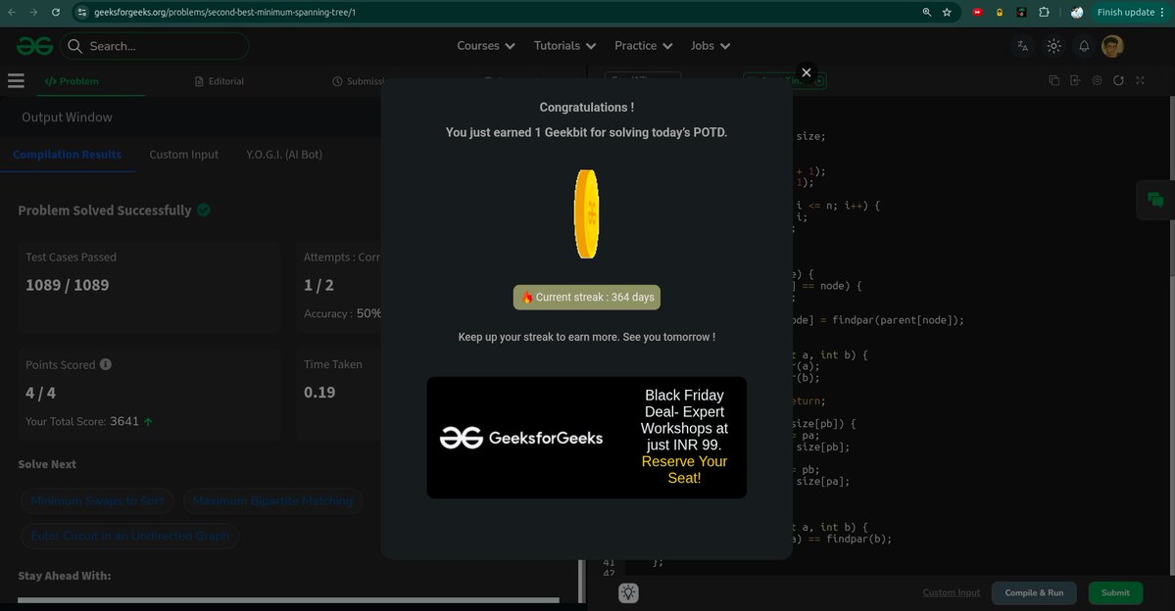Click the Custom Input link below editor
The width and height of the screenshot is (1175, 611).
click(951, 592)
